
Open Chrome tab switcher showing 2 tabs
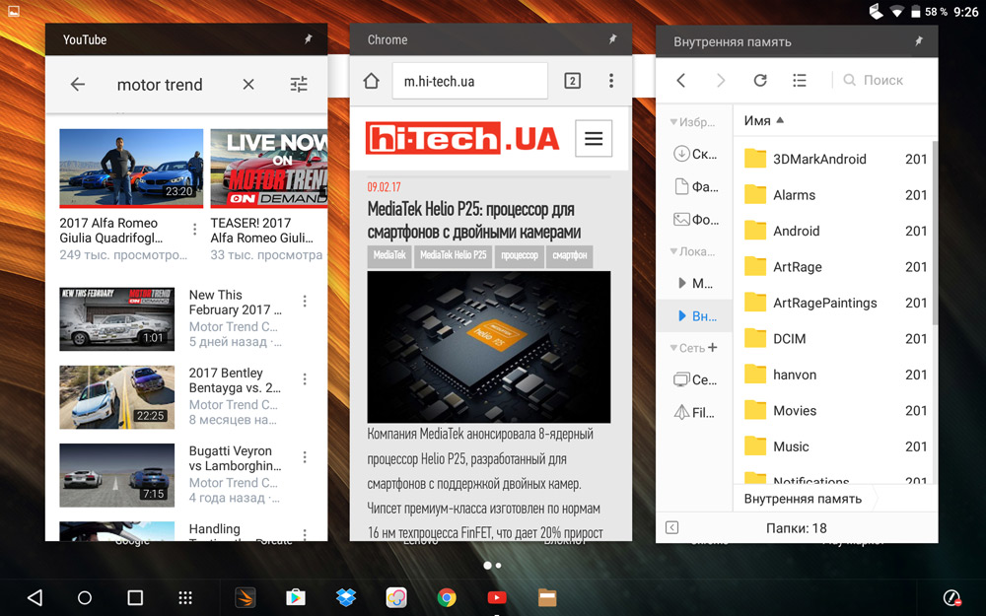pyautogui.click(x=572, y=81)
